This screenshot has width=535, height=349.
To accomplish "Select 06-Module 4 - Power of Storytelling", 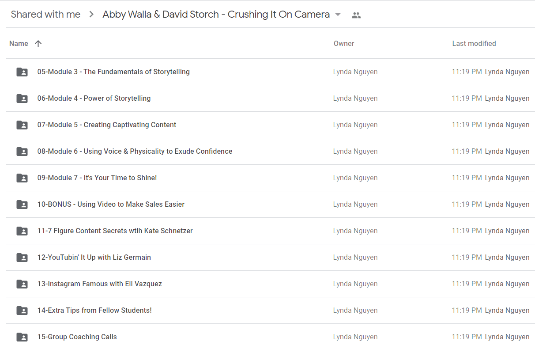I will point(94,98).
